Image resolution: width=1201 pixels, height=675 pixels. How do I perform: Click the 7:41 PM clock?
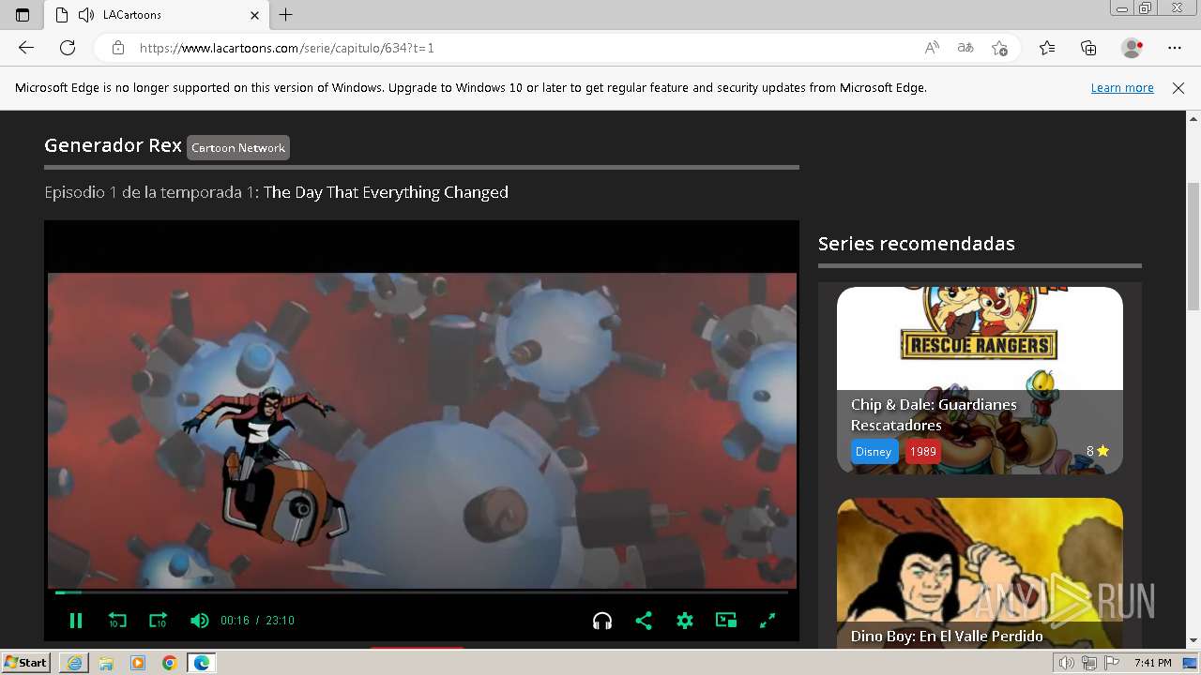pos(1152,663)
